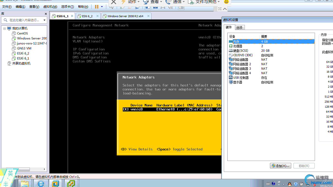Image resolution: width=333 pixels, height=187 pixels.
Task: Select the 内存 memory device row icon
Action: tap(231, 42)
